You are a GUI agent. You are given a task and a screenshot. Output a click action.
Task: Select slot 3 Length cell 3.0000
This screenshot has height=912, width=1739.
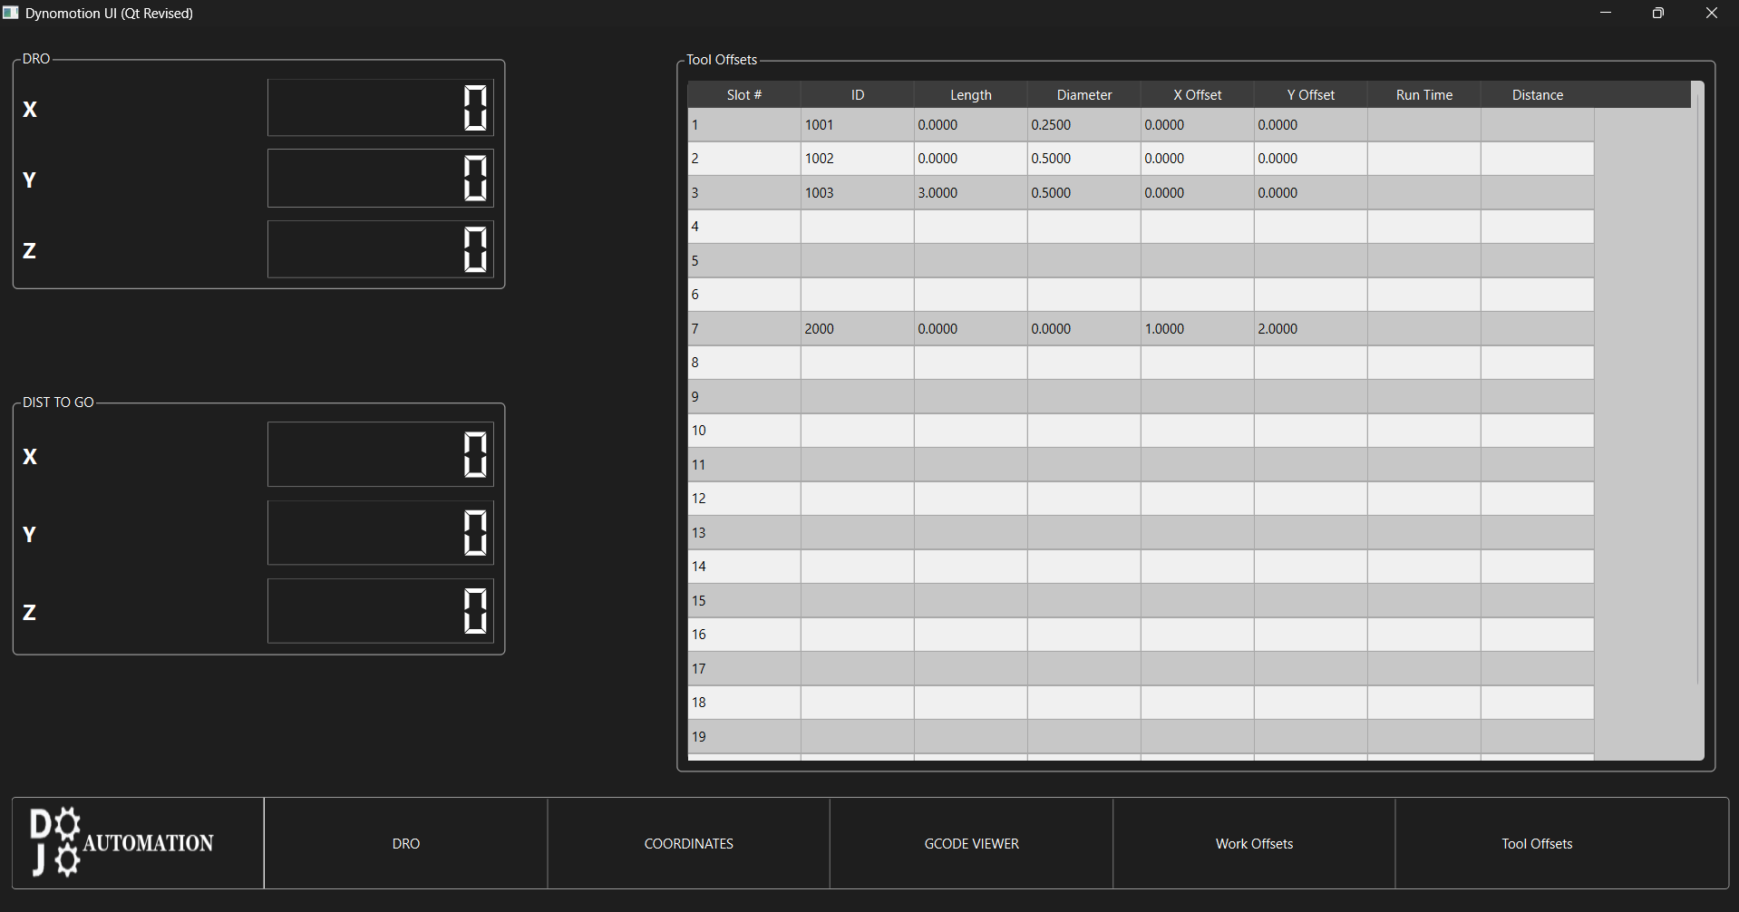pyautogui.click(x=970, y=193)
